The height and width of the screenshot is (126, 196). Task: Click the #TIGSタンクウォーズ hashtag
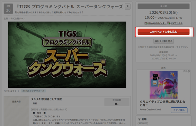[x=33, y=91]
